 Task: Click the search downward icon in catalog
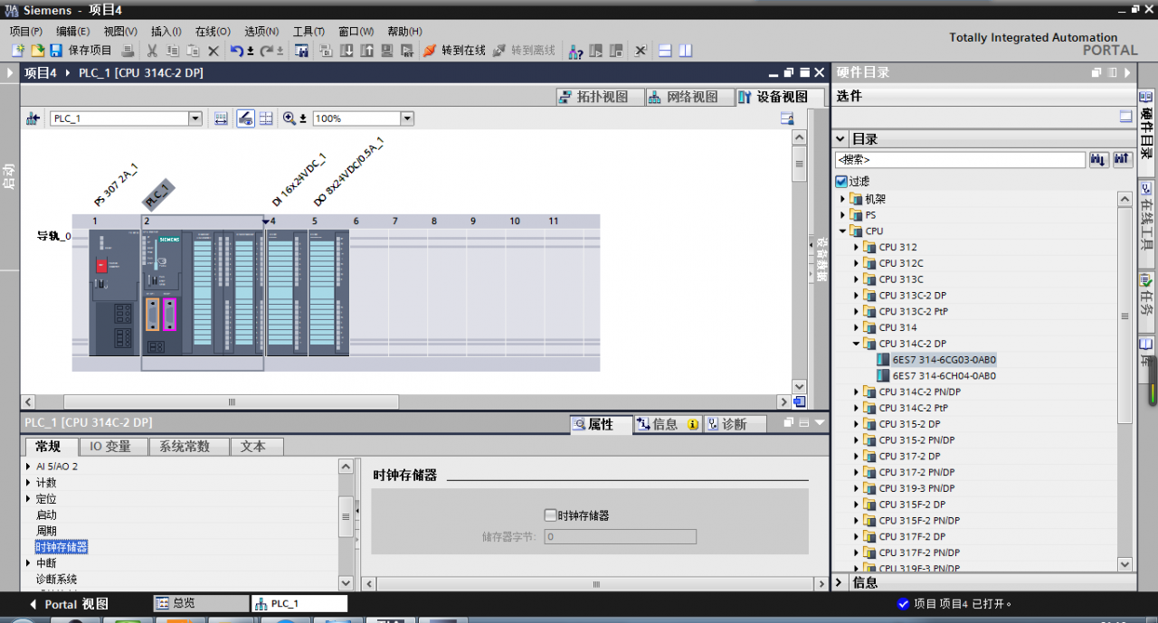pos(1099,159)
